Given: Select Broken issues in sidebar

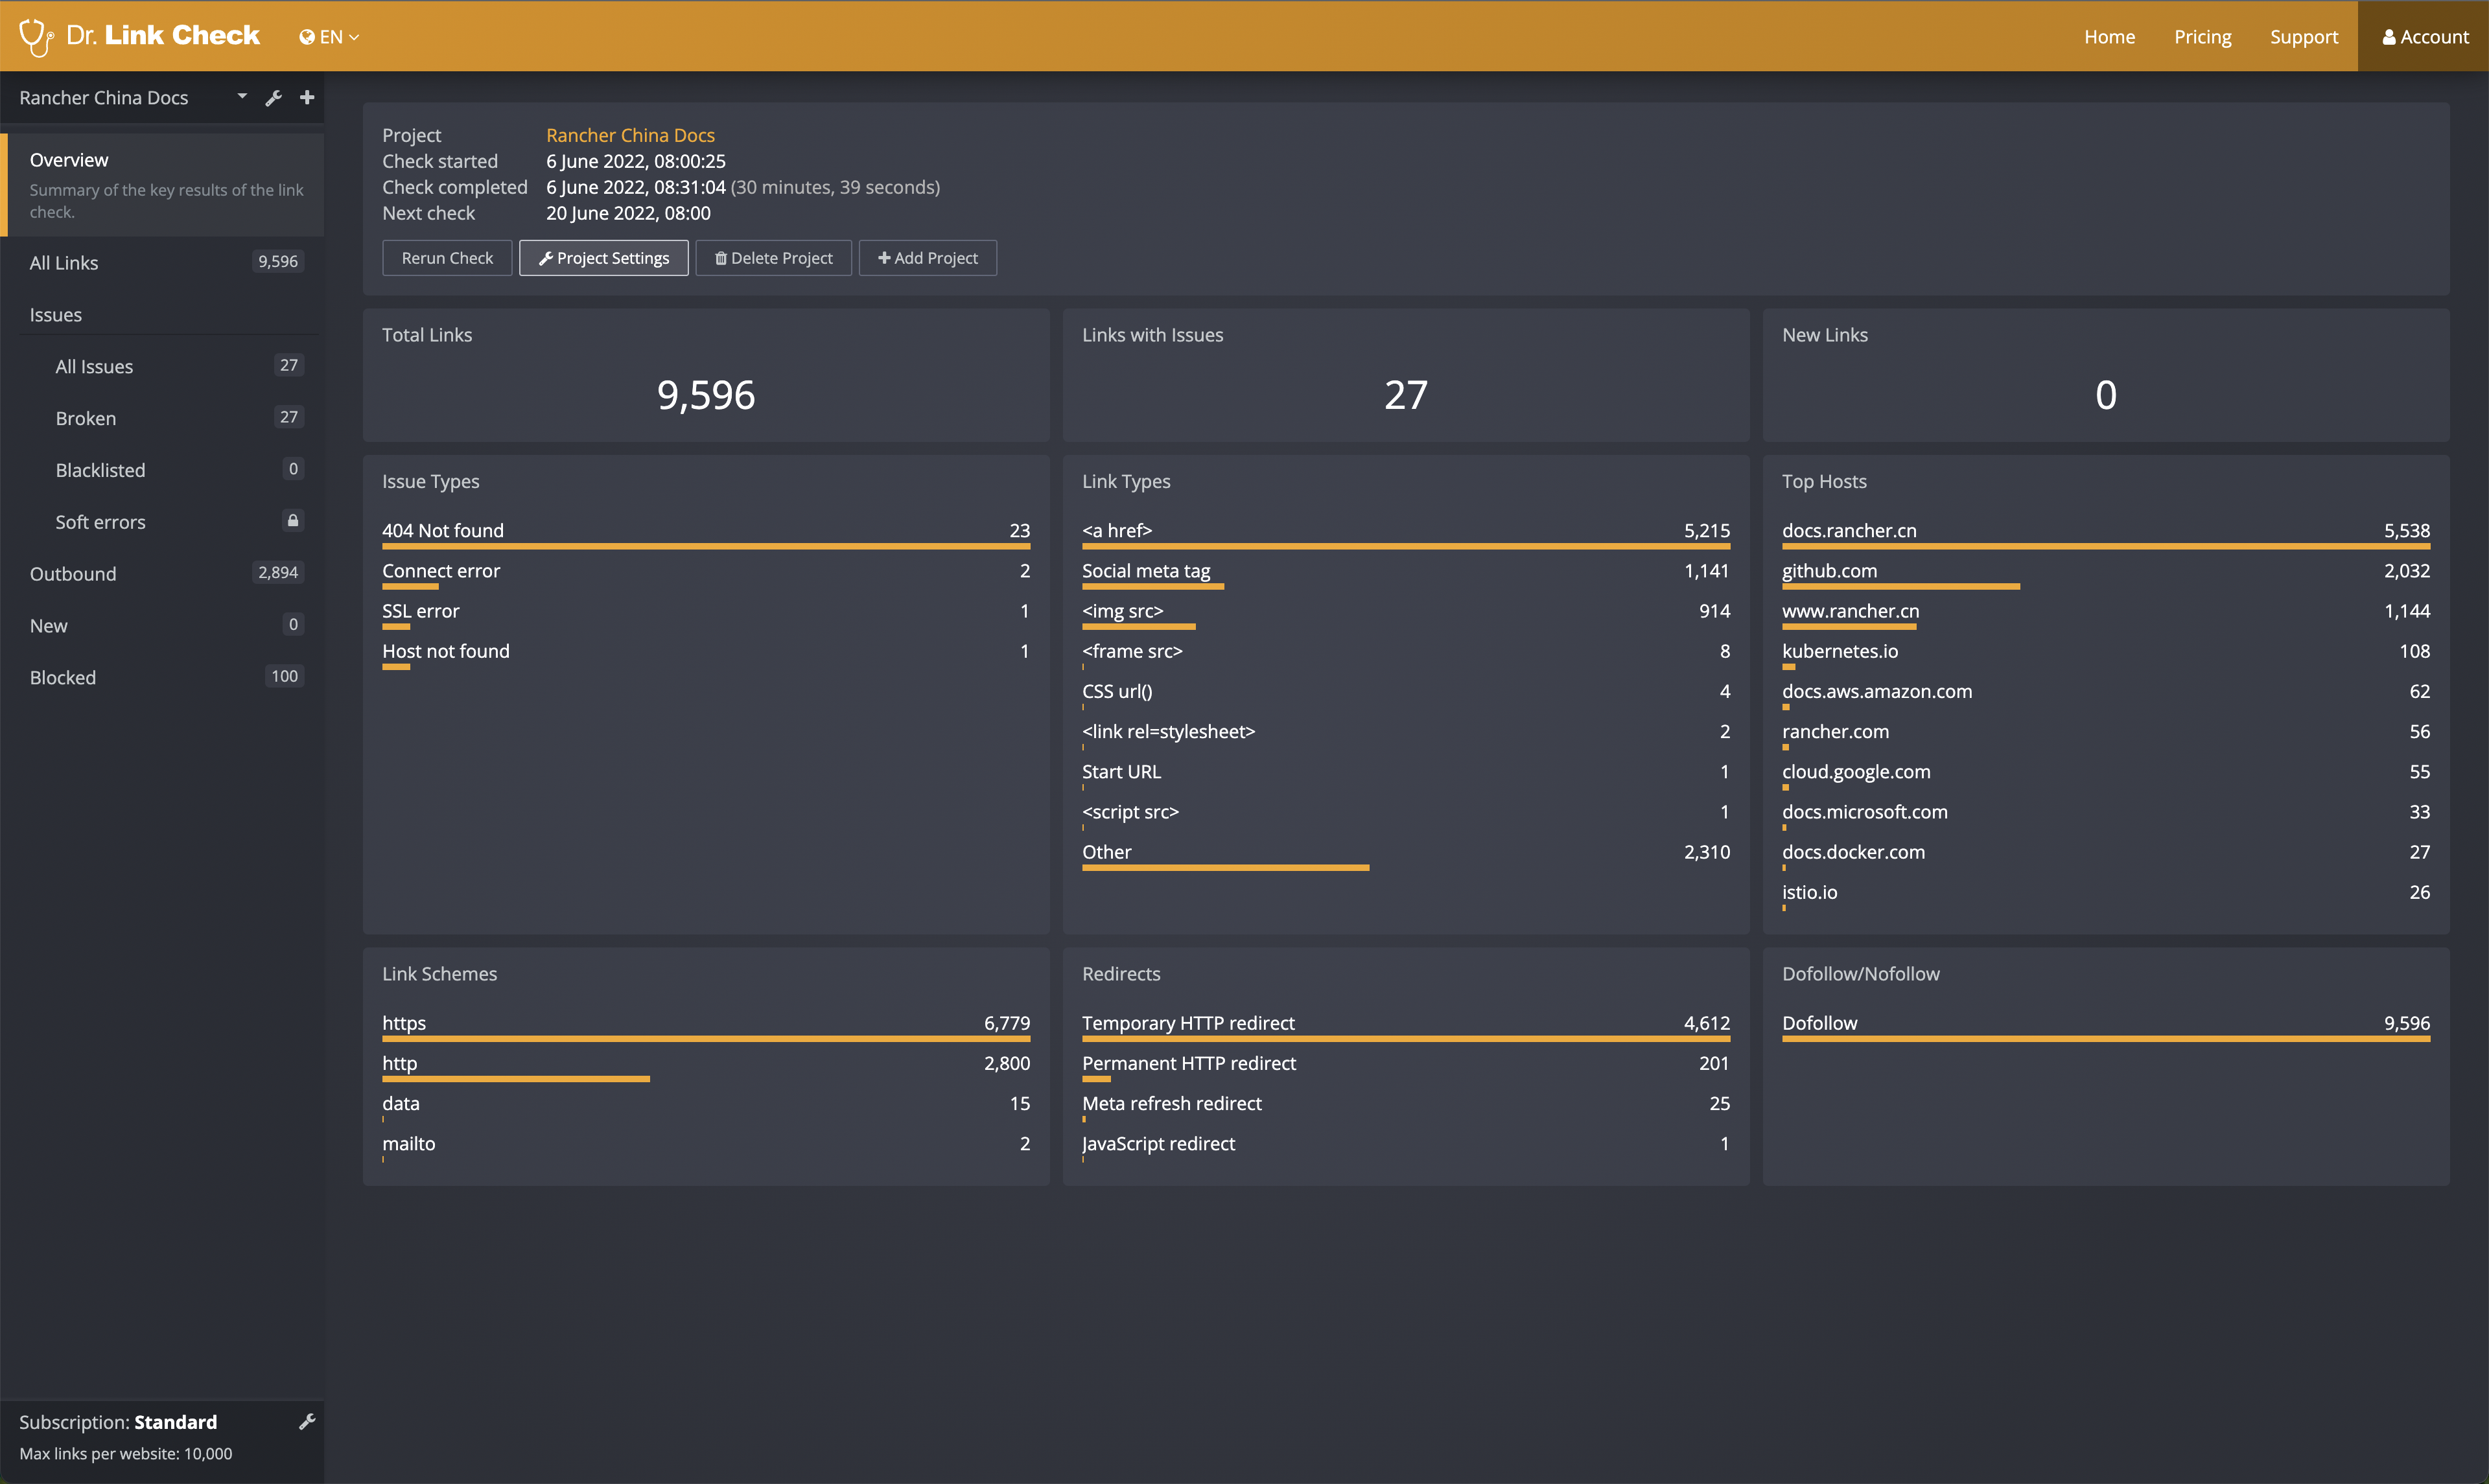Looking at the screenshot, I should (x=86, y=418).
